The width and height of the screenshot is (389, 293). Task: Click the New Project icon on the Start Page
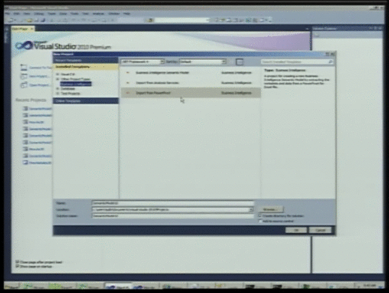(24, 76)
